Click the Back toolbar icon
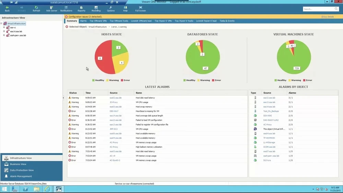343x193 pixels. click(x=7, y=9)
